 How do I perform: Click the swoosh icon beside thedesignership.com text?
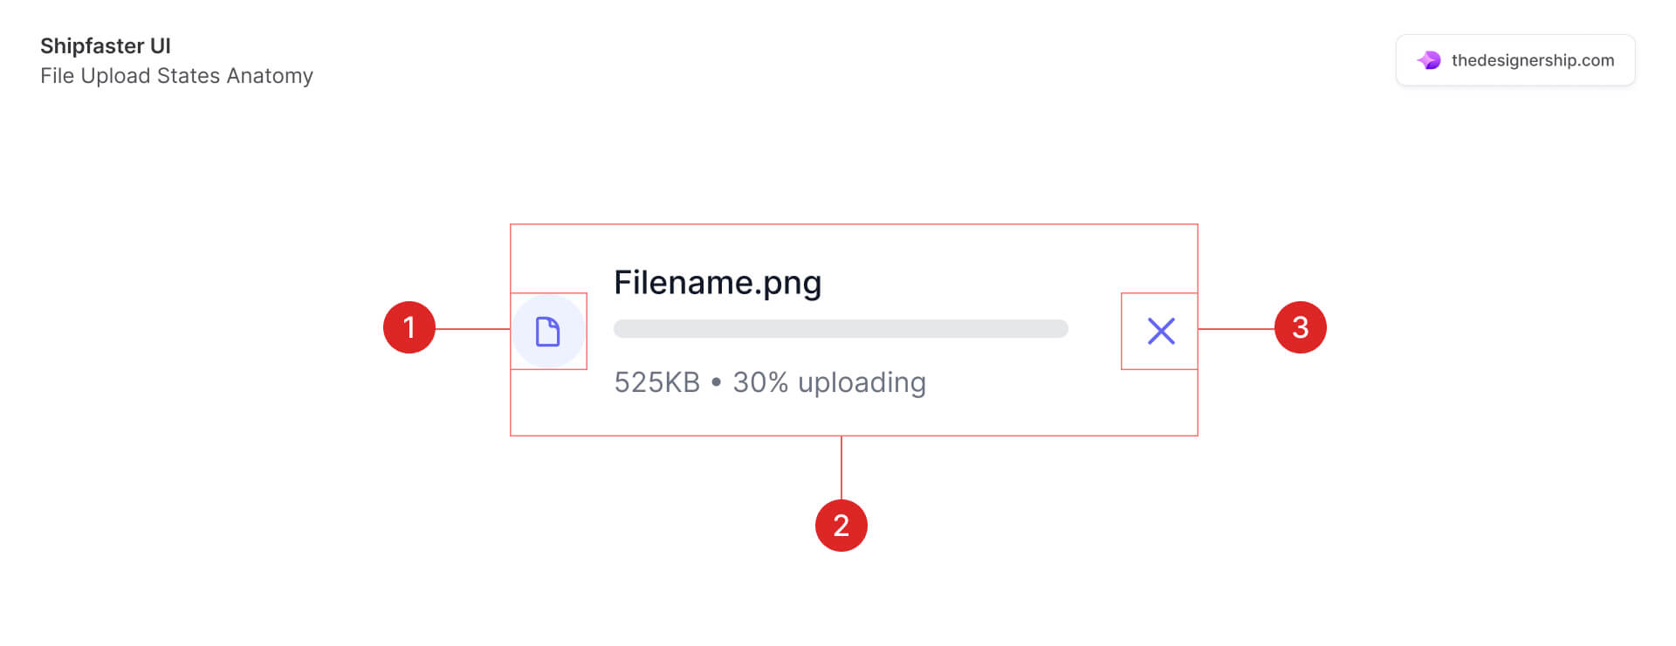tap(1429, 59)
